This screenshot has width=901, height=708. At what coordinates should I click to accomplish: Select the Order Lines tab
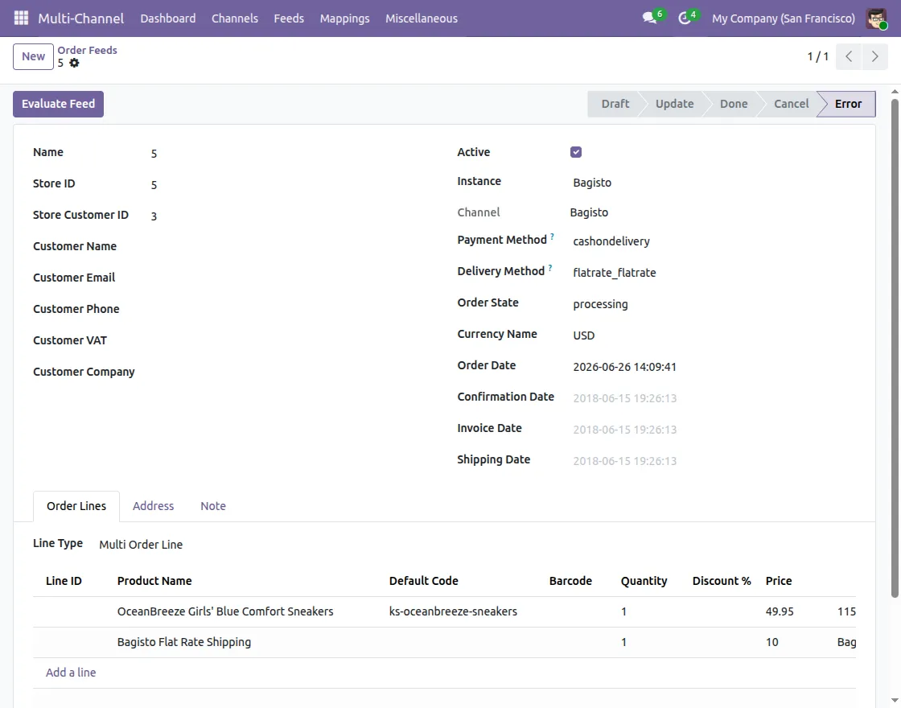[x=76, y=506]
